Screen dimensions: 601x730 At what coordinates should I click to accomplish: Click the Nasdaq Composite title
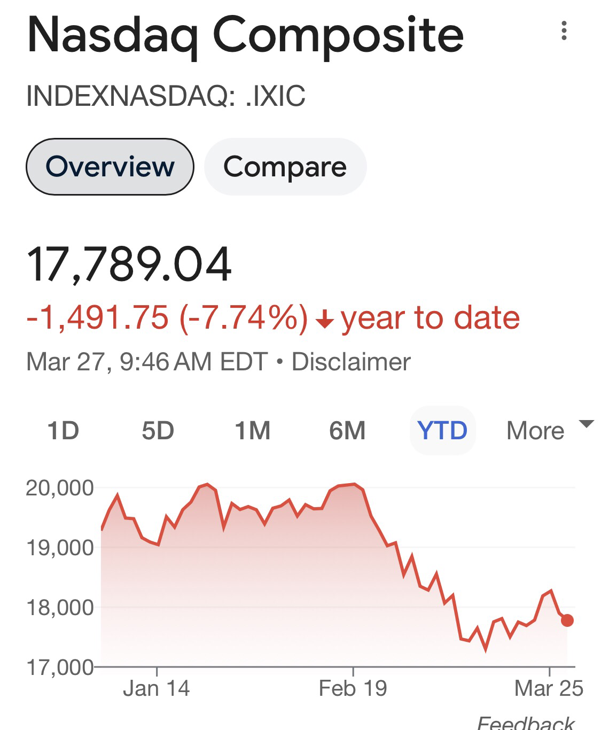pyautogui.click(x=245, y=35)
